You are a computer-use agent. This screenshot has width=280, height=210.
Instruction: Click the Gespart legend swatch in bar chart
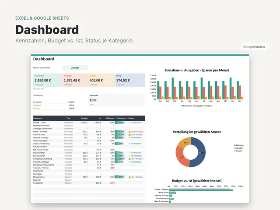[x=205, y=106]
